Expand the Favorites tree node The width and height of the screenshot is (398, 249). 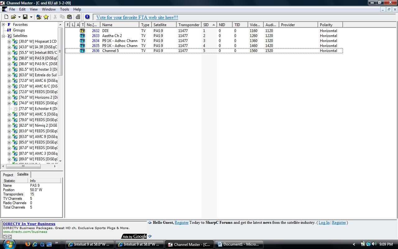pyautogui.click(x=3, y=25)
